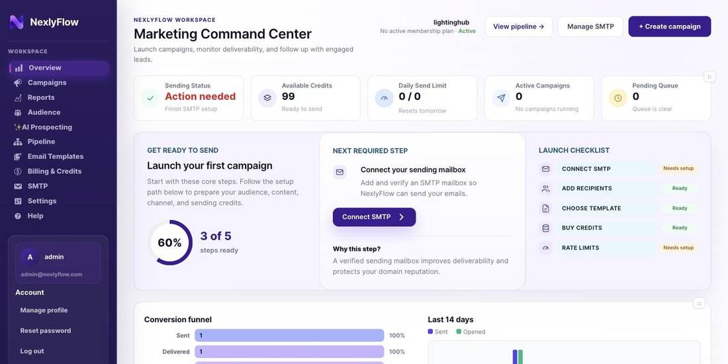The image size is (728, 364).
Task: Click the 60% circular progress ring
Action: point(170,243)
